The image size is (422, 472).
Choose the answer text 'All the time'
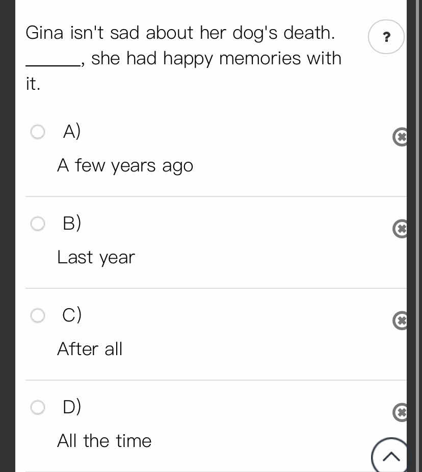(x=104, y=441)
